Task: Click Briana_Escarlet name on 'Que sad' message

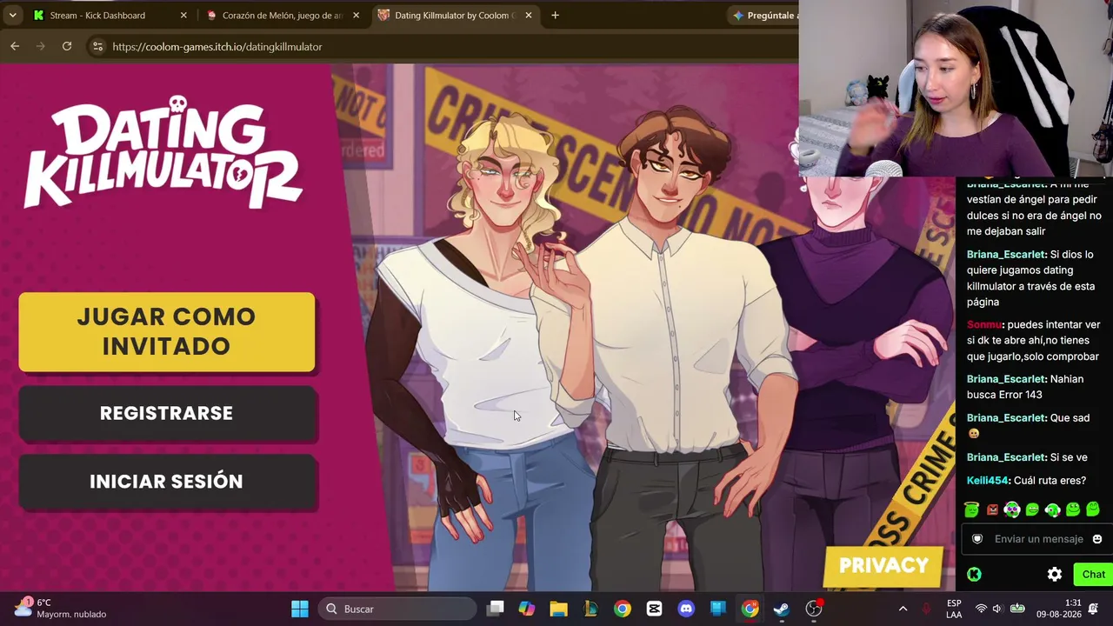Action: (x=1006, y=418)
